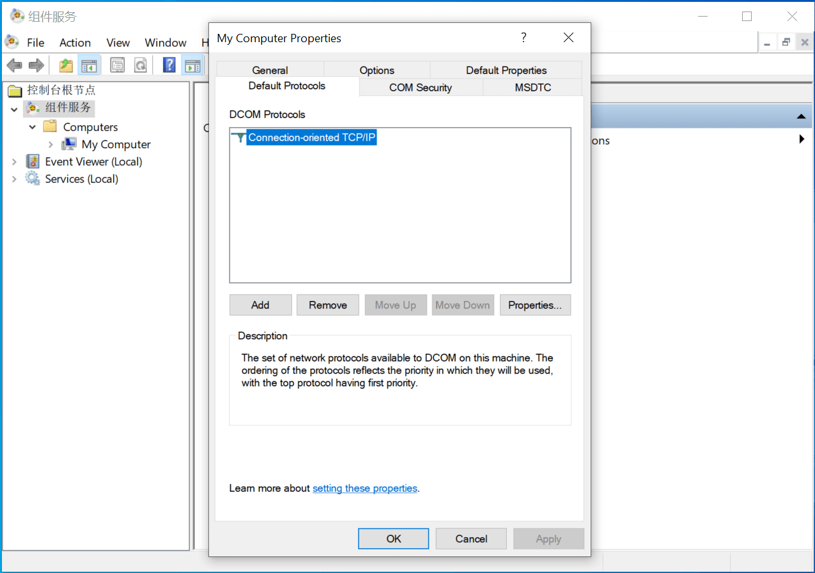Open the Default Properties tab
This screenshot has width=815, height=573.
506,70
